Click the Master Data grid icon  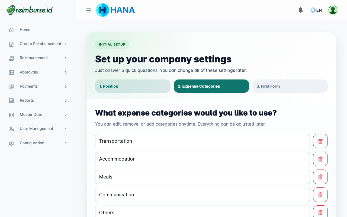point(11,114)
